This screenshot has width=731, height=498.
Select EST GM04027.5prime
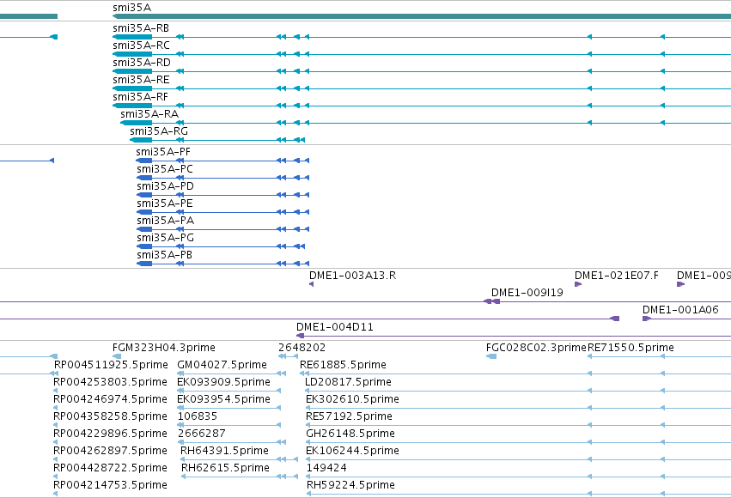pyautogui.click(x=222, y=365)
